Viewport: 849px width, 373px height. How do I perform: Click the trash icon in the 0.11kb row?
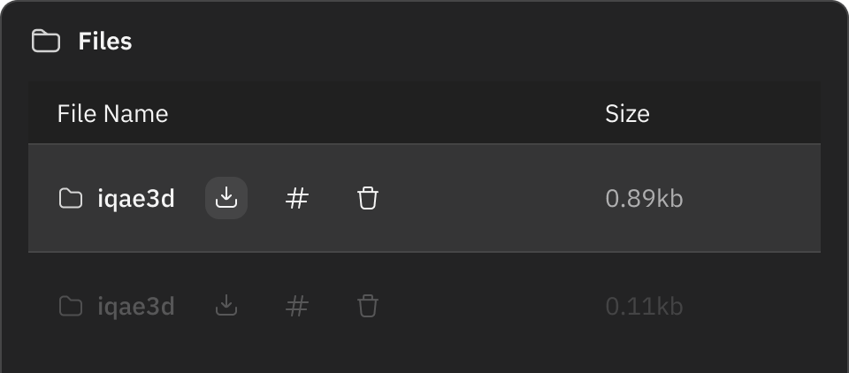(368, 306)
